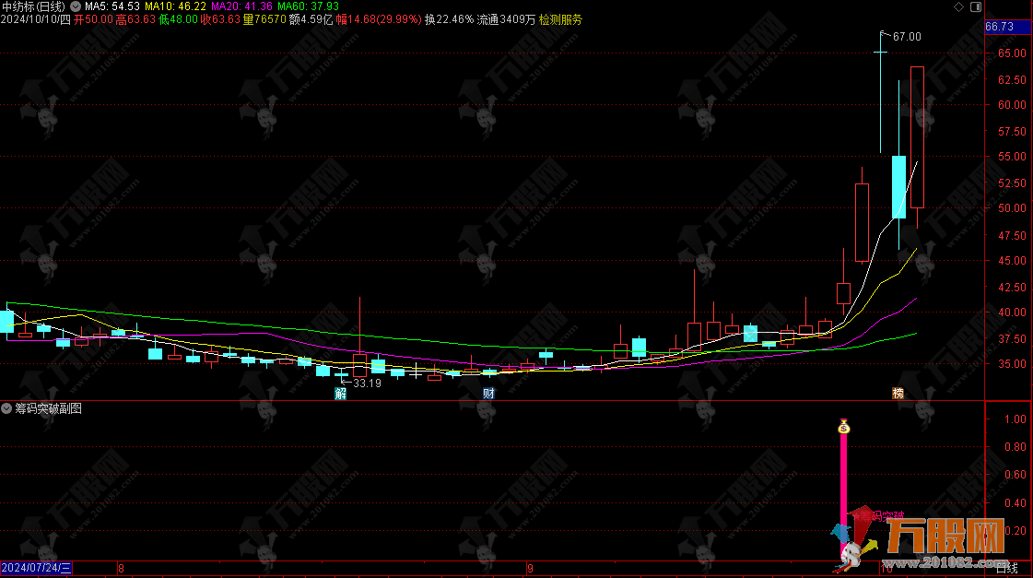Open the 检测服务 link
The height and width of the screenshot is (578, 1033).
[560, 19]
